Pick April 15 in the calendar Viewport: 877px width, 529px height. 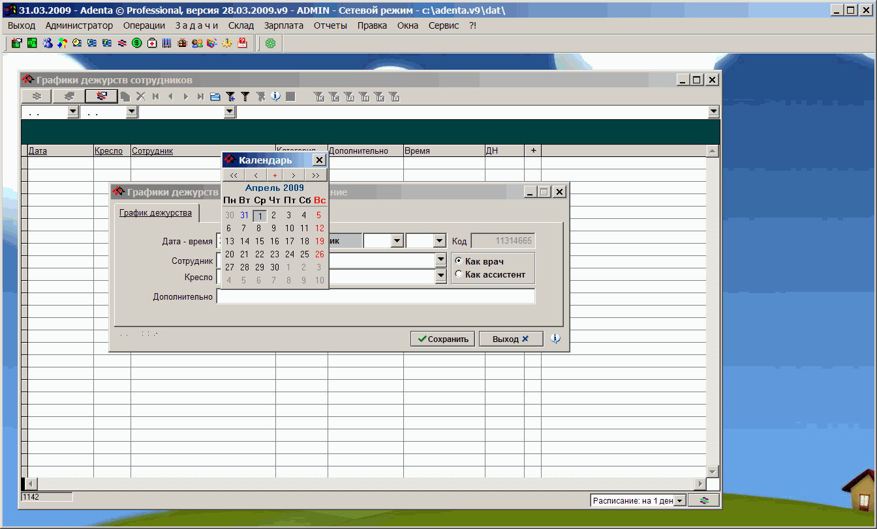(x=260, y=241)
